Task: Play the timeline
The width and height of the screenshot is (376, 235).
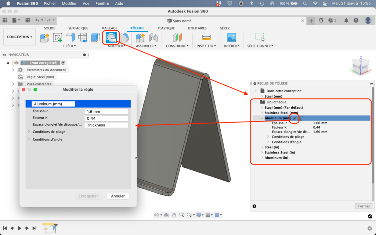Action: click(x=19, y=228)
